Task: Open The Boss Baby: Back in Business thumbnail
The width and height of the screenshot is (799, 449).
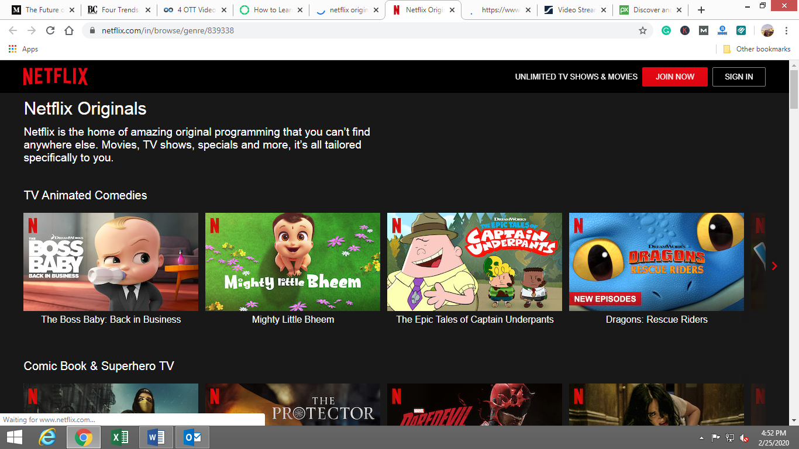Action: (111, 261)
